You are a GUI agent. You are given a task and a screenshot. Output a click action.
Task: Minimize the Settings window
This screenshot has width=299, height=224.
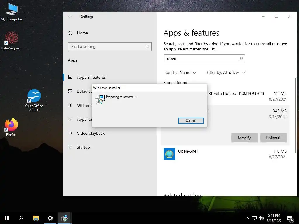point(263,16)
